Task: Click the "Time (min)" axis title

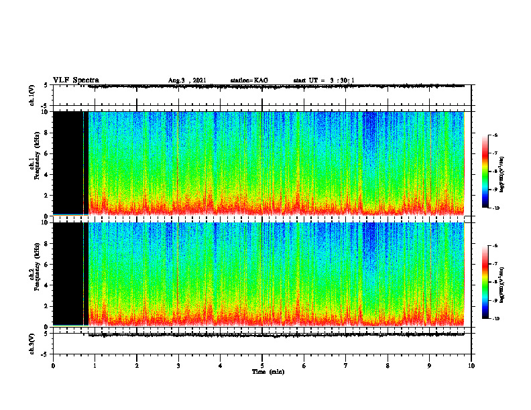Action: click(268, 372)
